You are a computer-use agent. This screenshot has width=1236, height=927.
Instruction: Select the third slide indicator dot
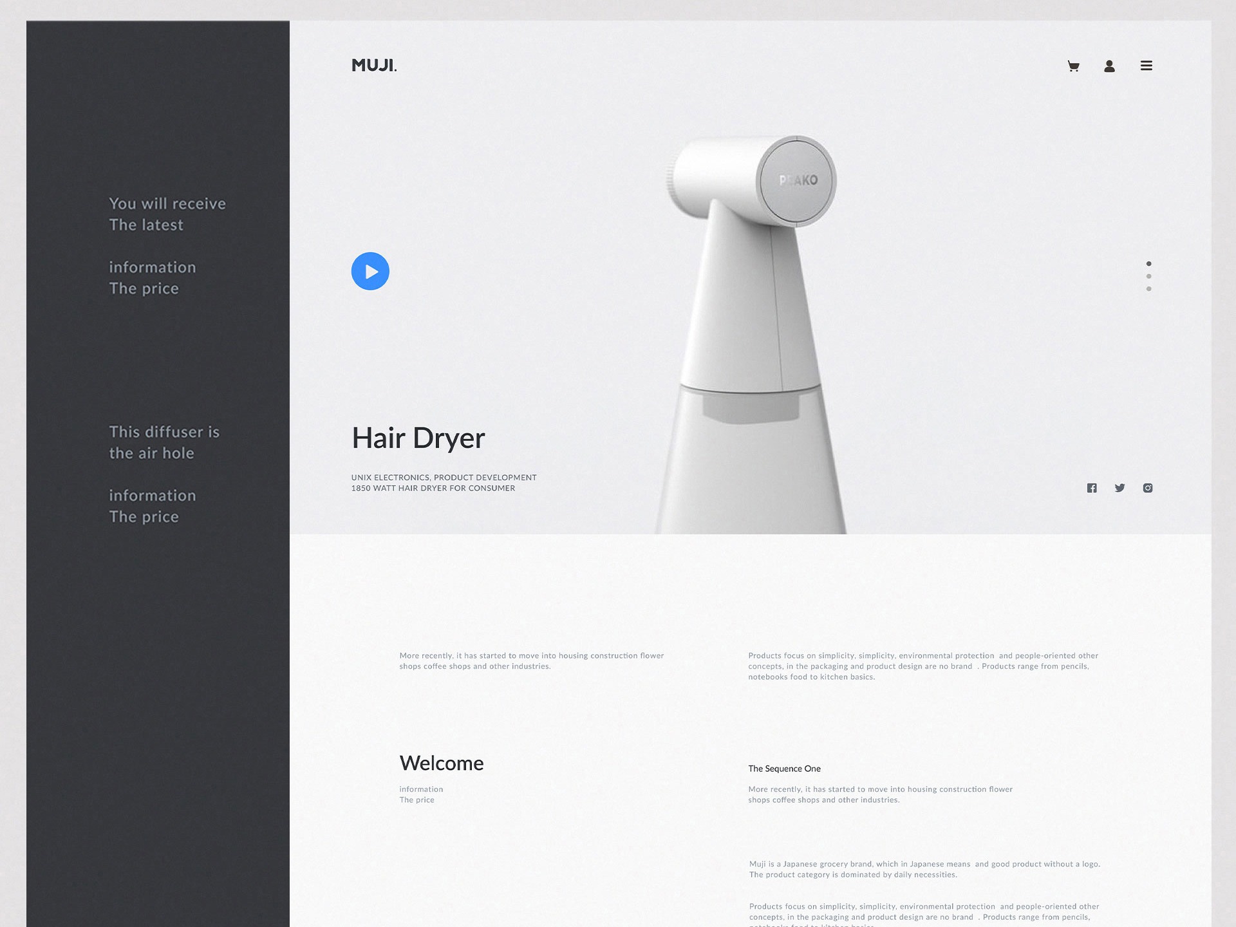pos(1148,289)
